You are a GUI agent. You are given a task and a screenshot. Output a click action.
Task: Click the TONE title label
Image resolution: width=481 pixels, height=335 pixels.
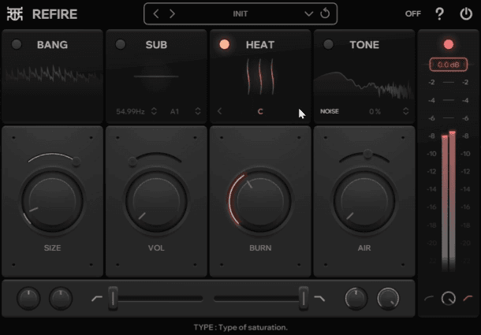point(364,45)
